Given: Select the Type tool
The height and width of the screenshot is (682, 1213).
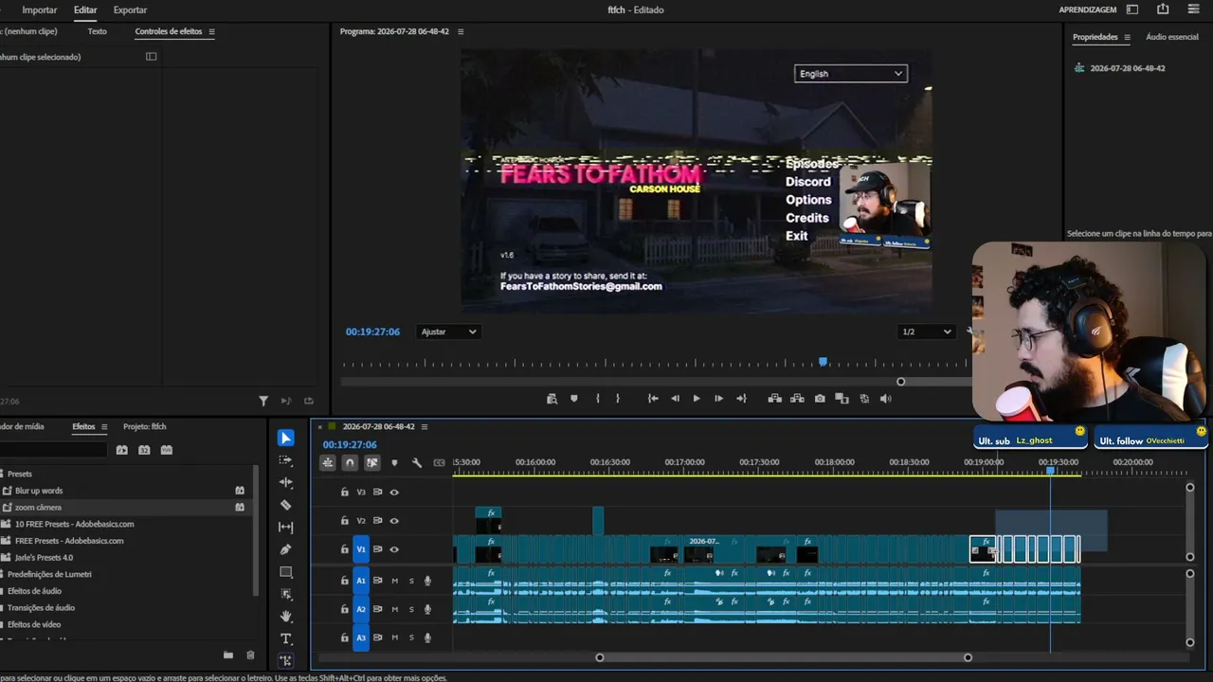Looking at the screenshot, I should click(x=286, y=638).
